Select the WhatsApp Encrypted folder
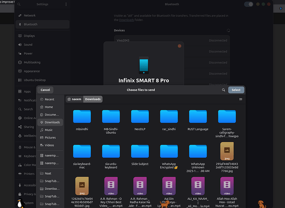The height and width of the screenshot is (208, 285). pyautogui.click(x=169, y=156)
